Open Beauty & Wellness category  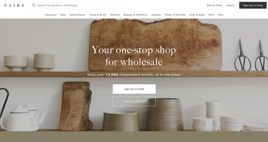point(135,15)
